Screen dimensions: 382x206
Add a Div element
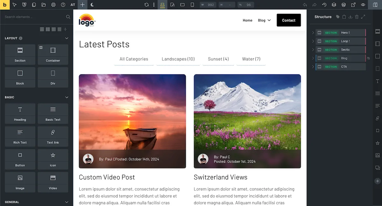click(x=53, y=77)
